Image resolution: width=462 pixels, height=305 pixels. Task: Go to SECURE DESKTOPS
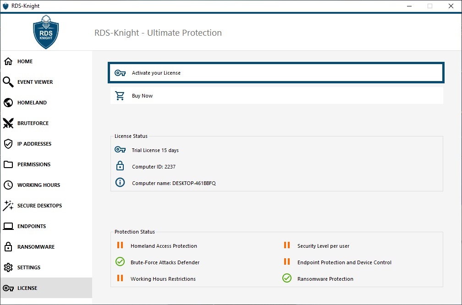coord(46,206)
